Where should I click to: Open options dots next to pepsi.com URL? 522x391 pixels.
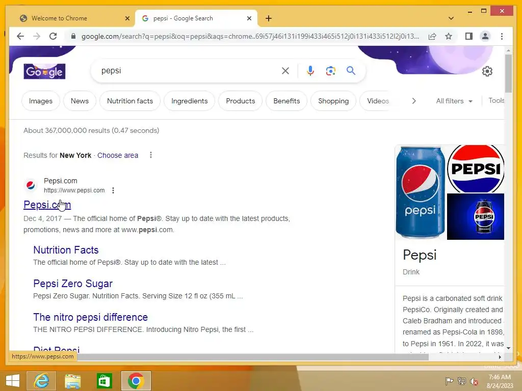click(x=113, y=190)
